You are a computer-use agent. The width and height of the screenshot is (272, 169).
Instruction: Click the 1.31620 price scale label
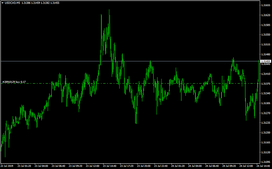[x=265, y=15]
